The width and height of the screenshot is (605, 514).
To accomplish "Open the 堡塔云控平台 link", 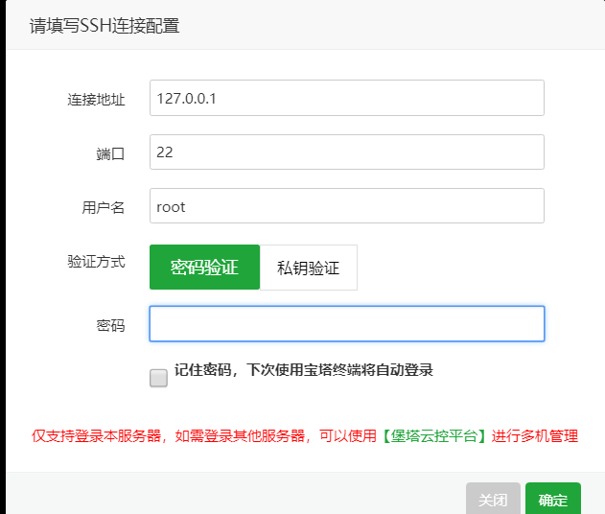I will [x=434, y=436].
